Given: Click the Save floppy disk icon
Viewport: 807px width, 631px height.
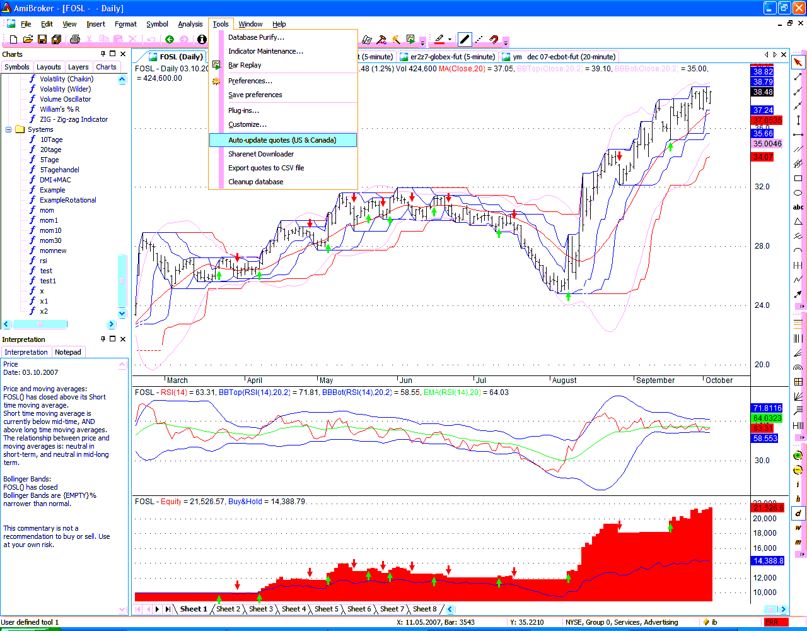Looking at the screenshot, I should coord(42,39).
